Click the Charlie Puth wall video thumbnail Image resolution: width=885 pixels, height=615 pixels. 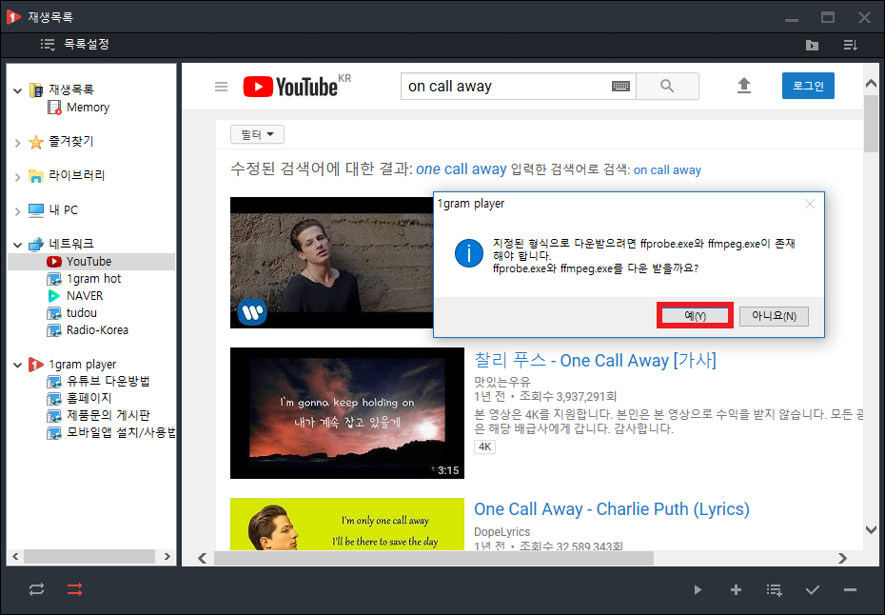tap(332, 263)
